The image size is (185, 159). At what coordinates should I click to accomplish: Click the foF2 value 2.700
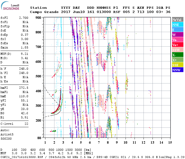(24, 18)
